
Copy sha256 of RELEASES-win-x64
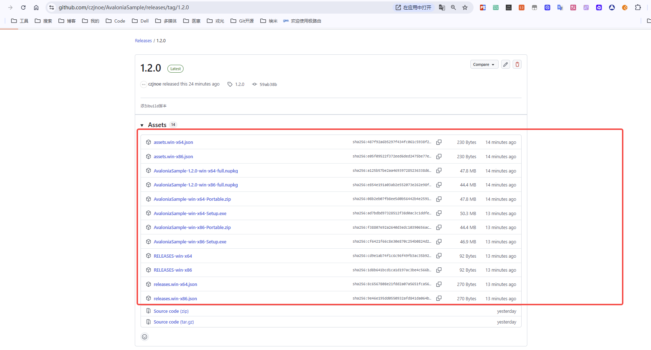click(x=439, y=256)
